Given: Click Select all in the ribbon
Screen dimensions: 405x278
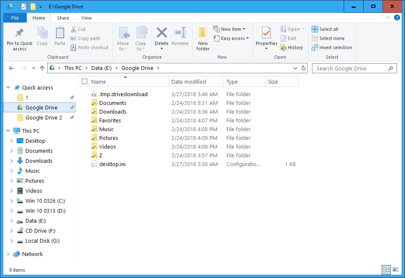Looking at the screenshot, I should [x=328, y=29].
